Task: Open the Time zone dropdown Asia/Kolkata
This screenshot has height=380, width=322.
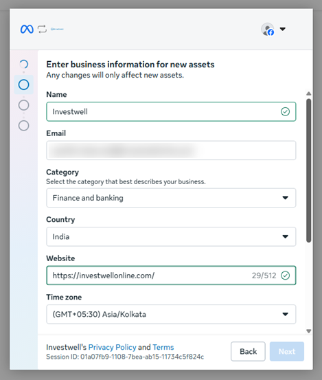Action: point(171,314)
